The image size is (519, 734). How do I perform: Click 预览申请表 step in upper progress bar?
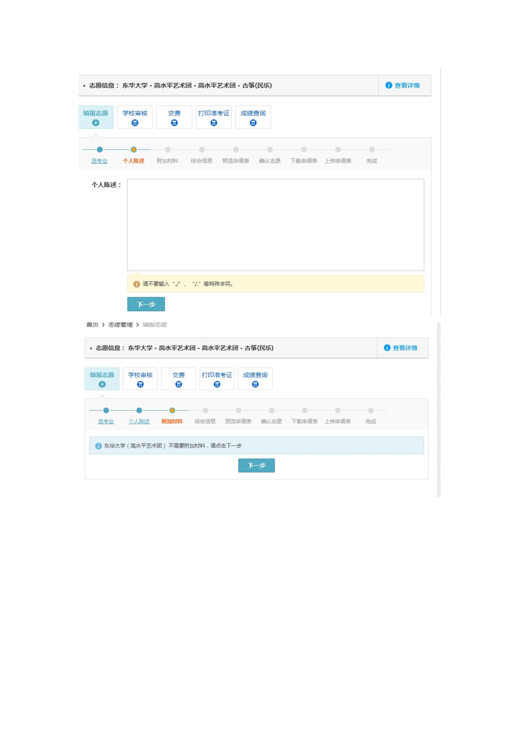235,161
